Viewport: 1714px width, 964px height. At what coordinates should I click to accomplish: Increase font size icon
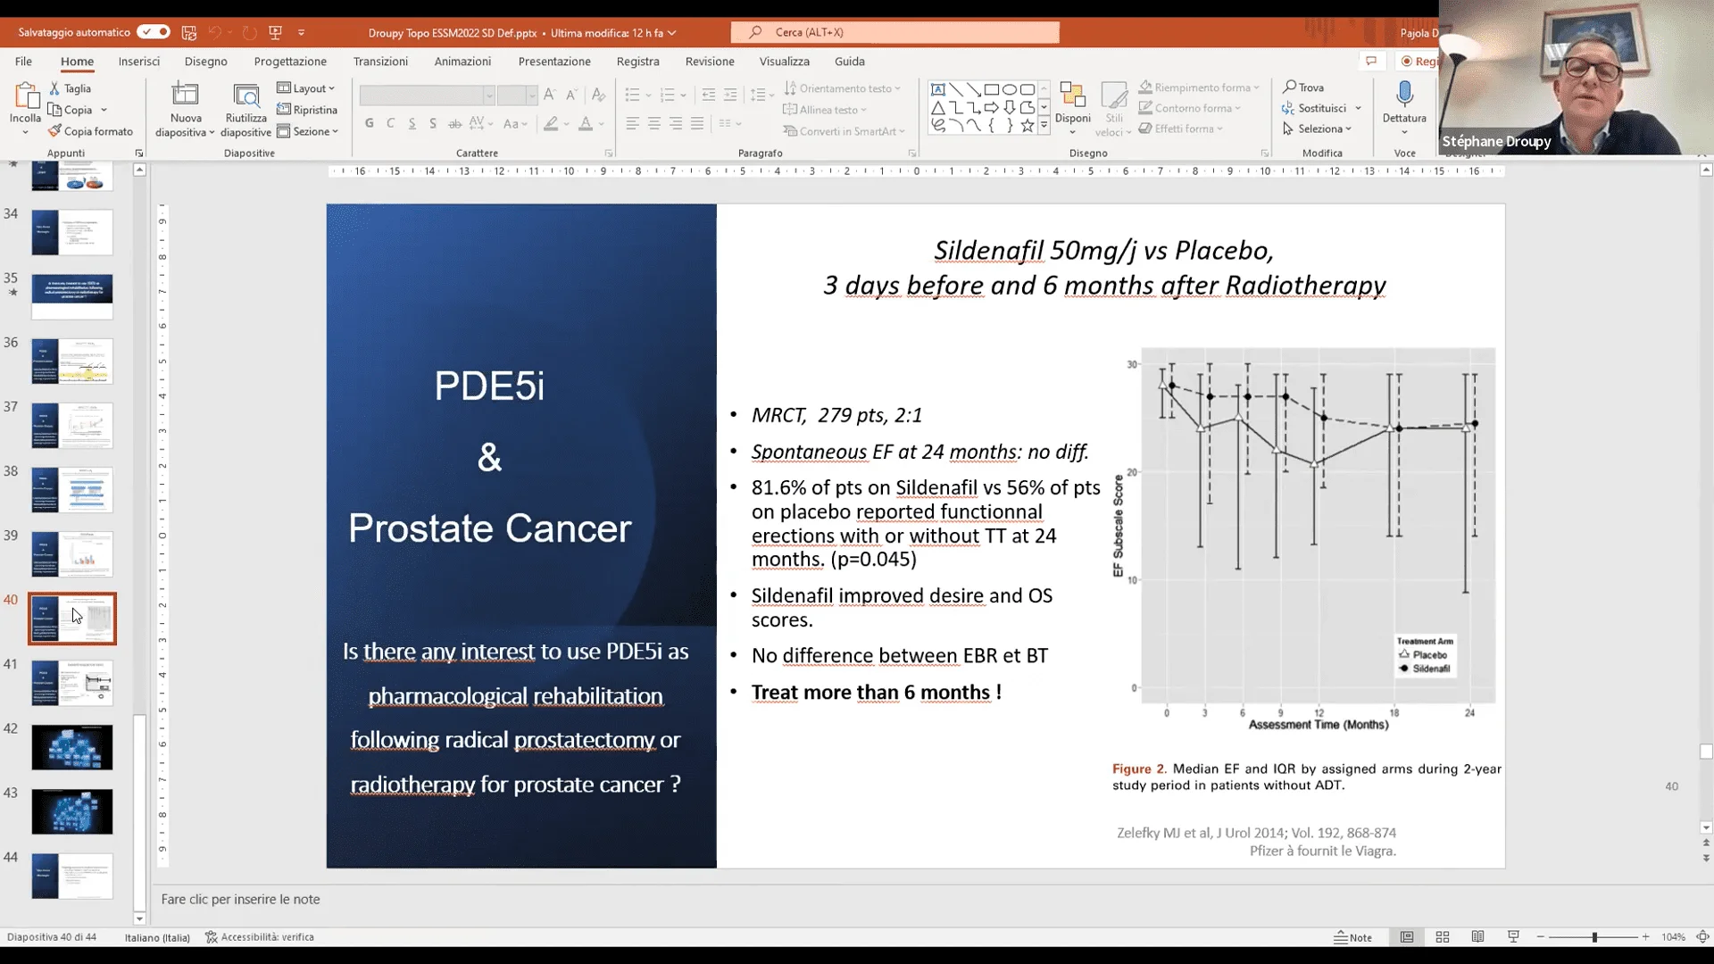click(x=549, y=95)
